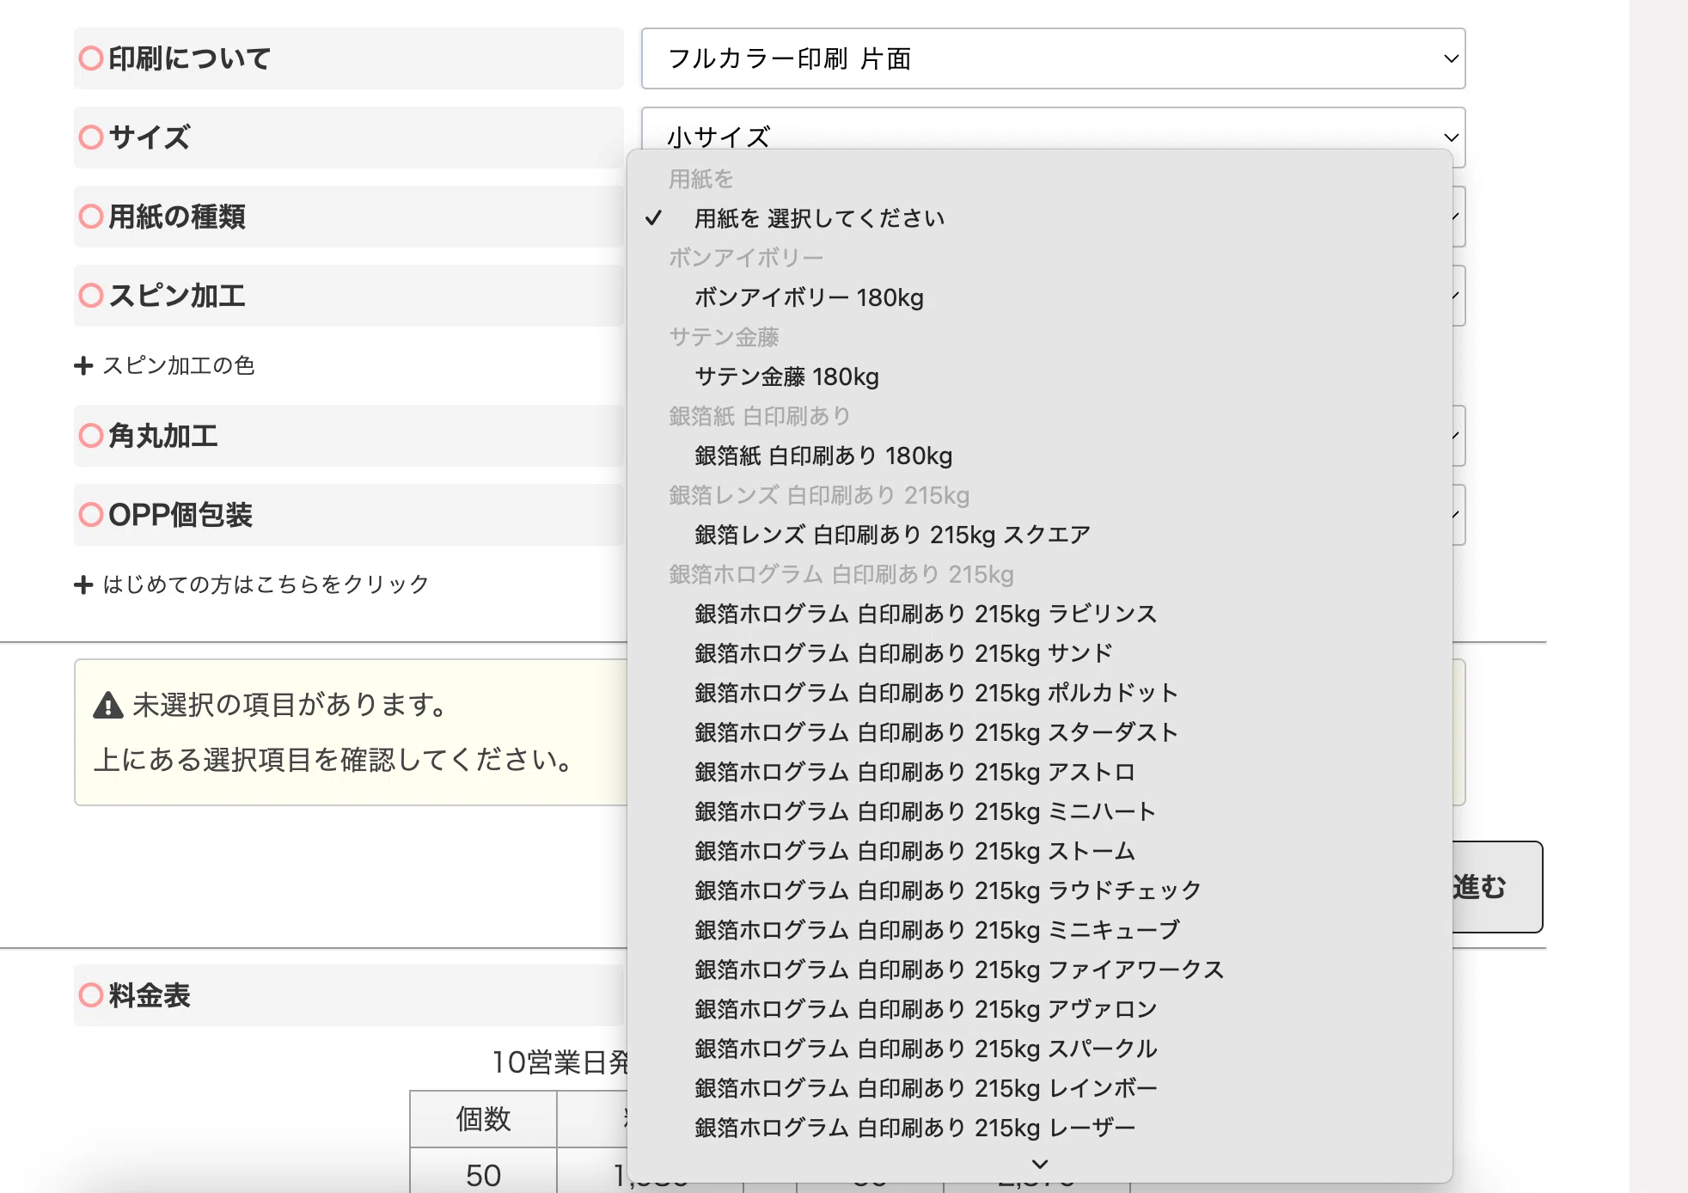The width and height of the screenshot is (1688, 1193).
Task: Expand スピン加工の色 plus section
Action: 165,366
